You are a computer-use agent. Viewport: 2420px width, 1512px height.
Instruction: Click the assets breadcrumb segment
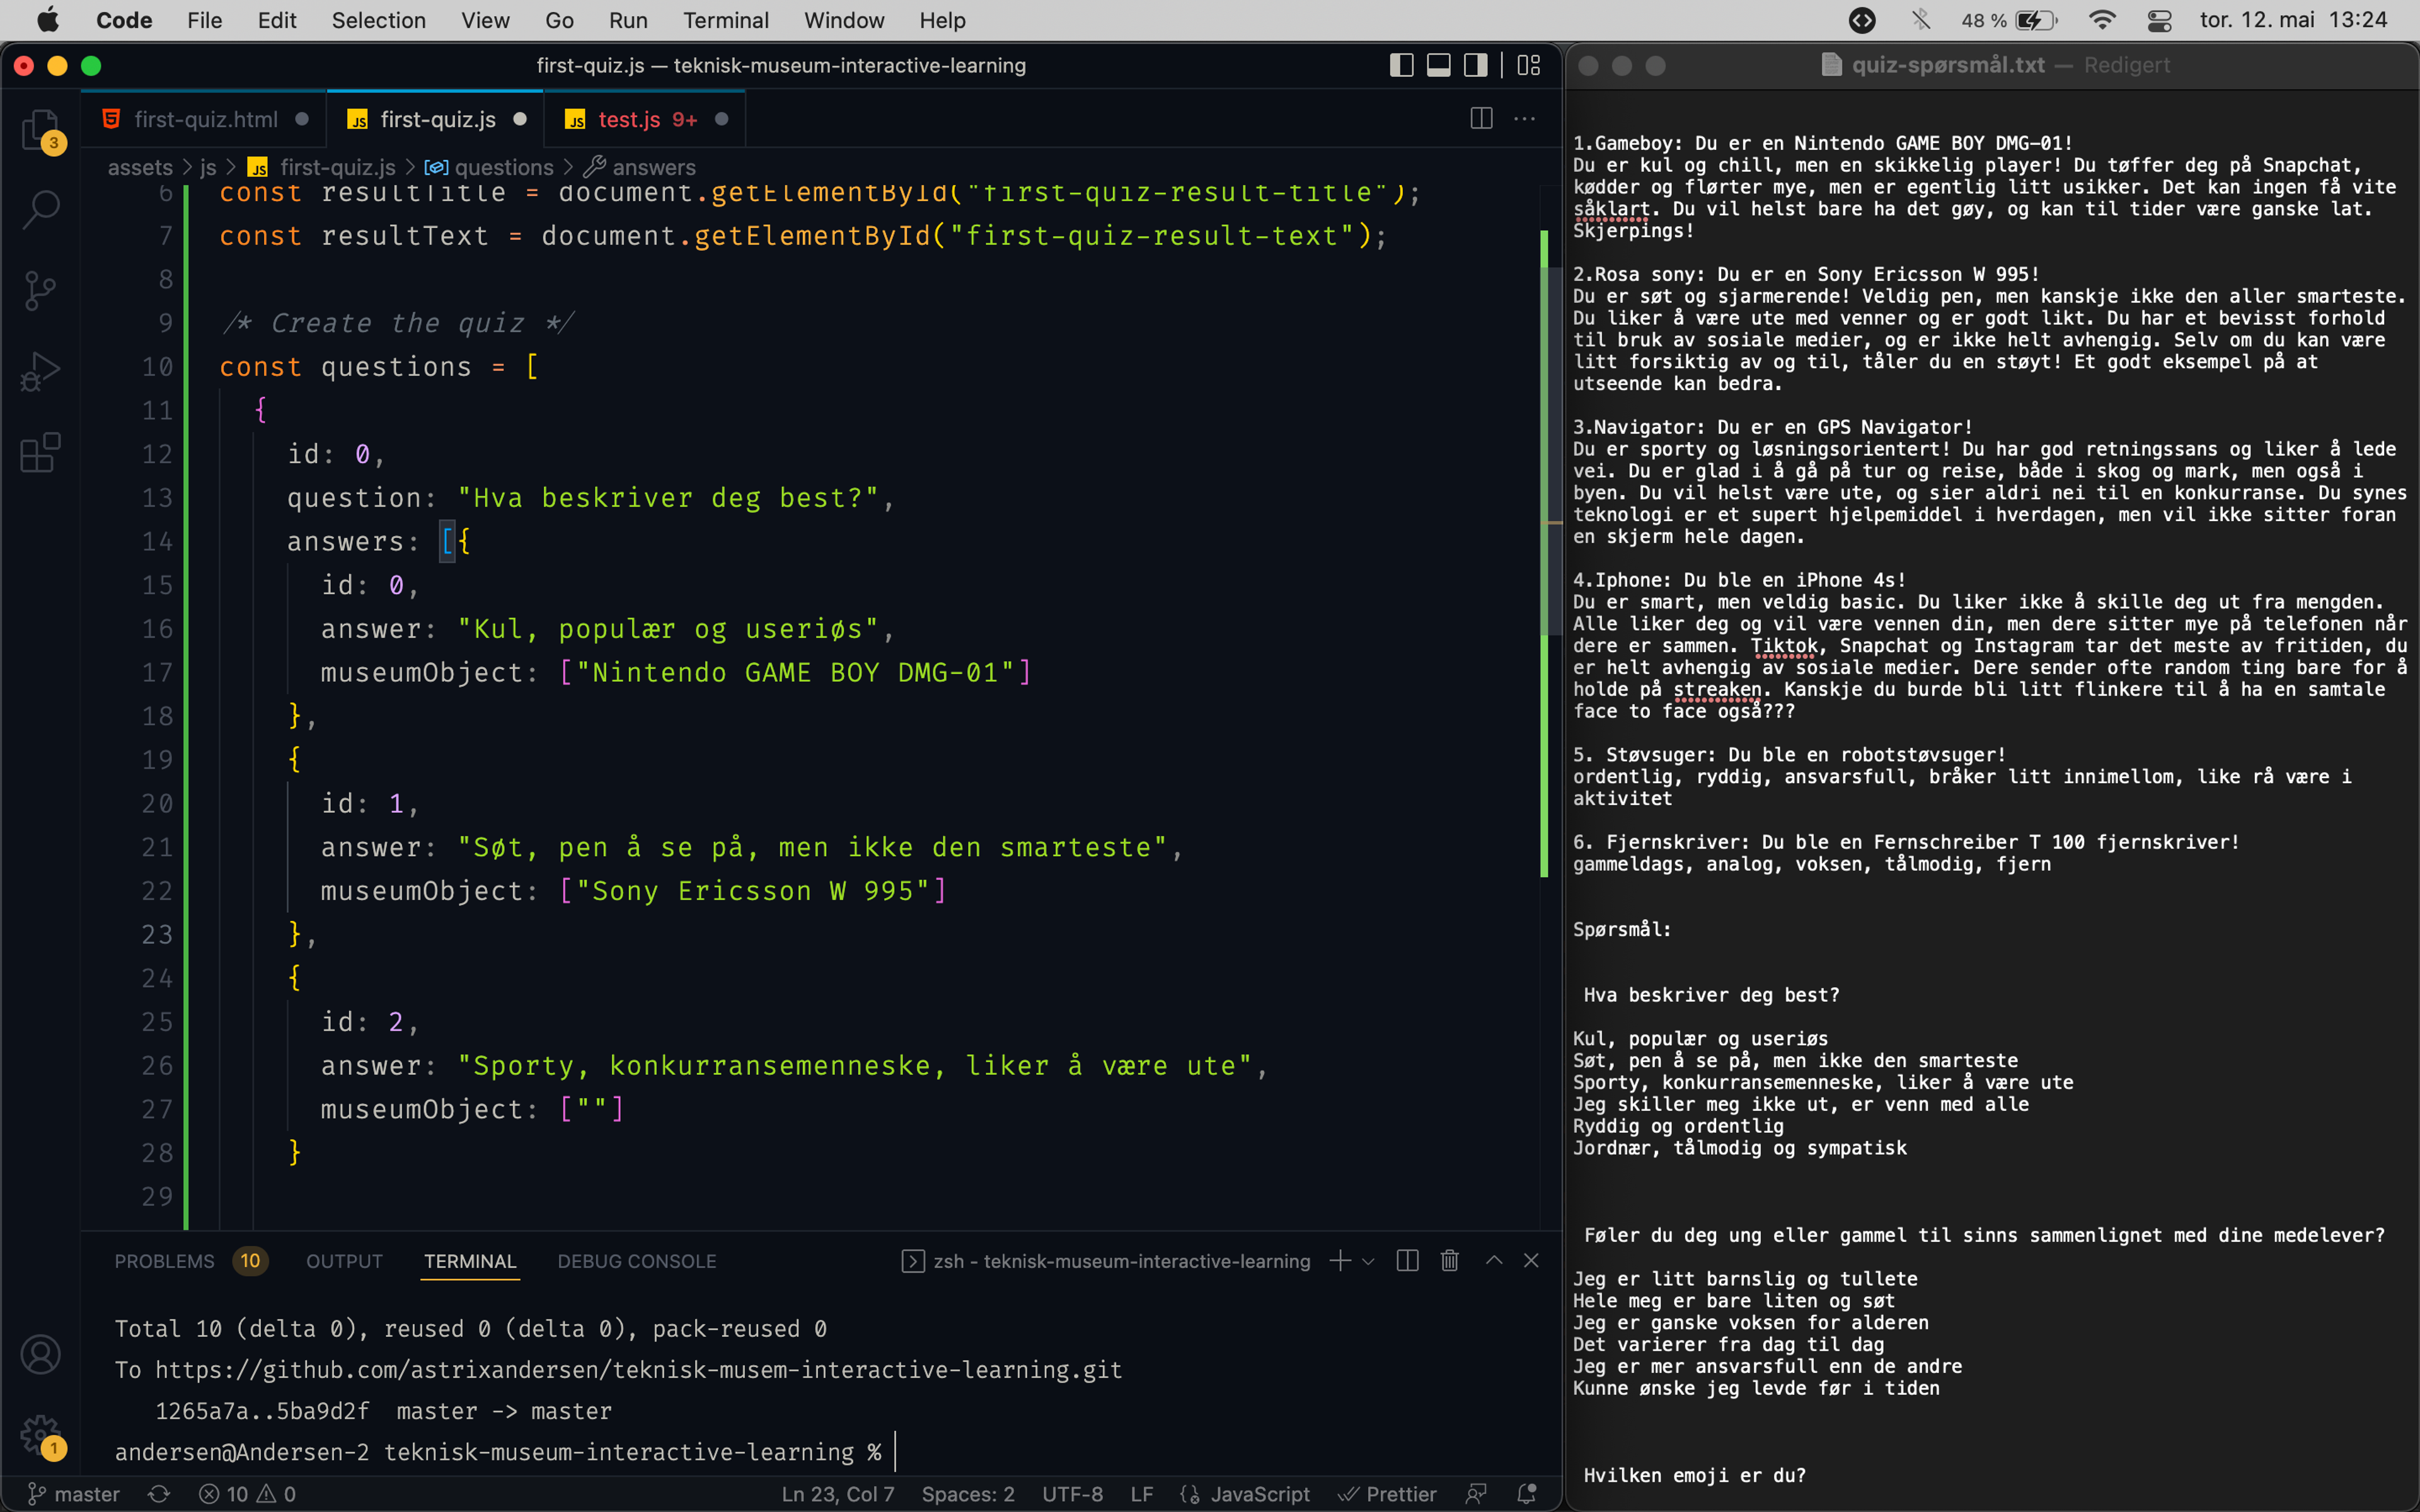[x=140, y=167]
